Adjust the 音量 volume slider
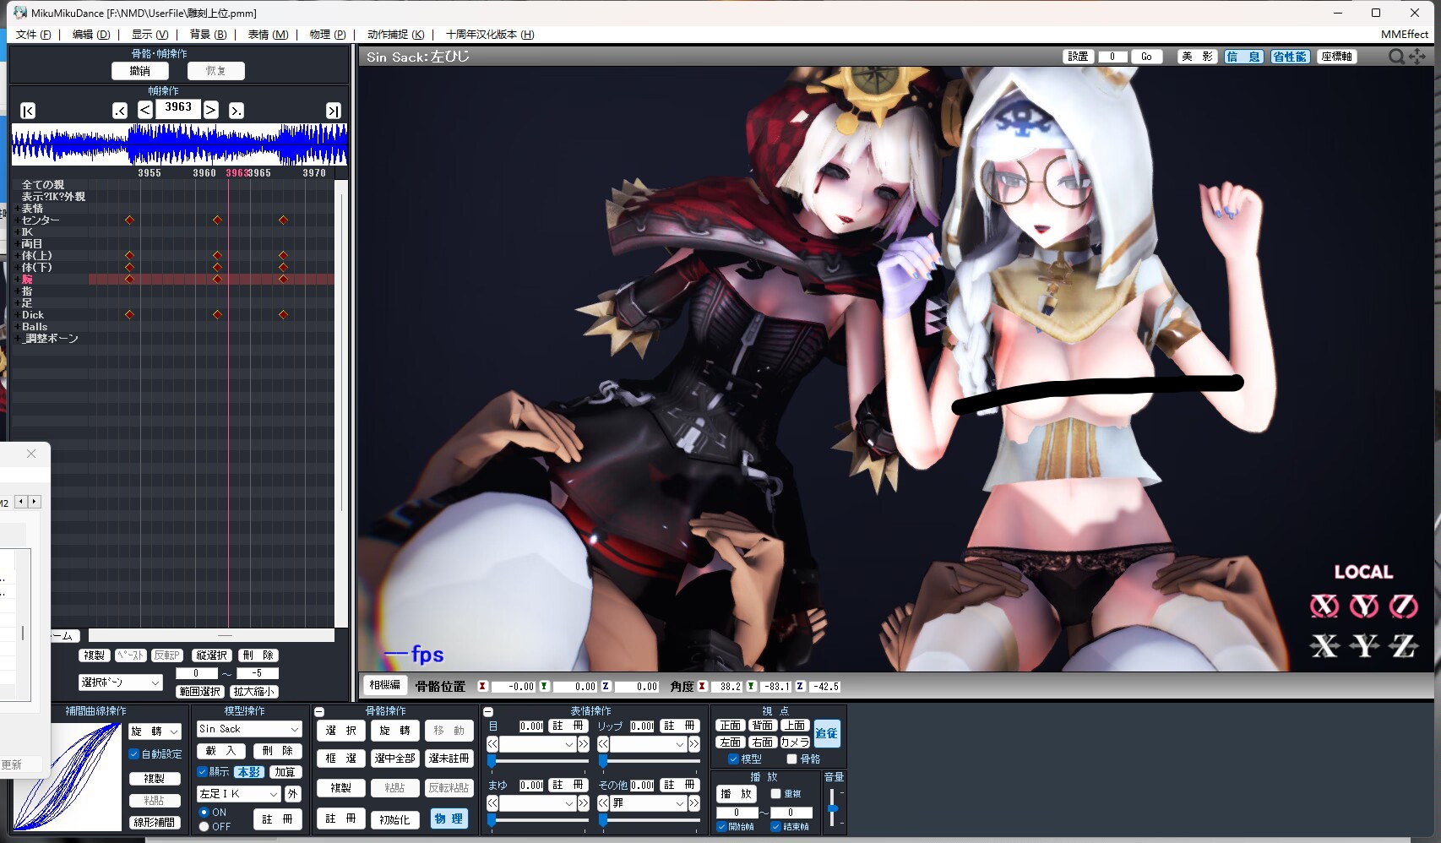 [x=833, y=808]
